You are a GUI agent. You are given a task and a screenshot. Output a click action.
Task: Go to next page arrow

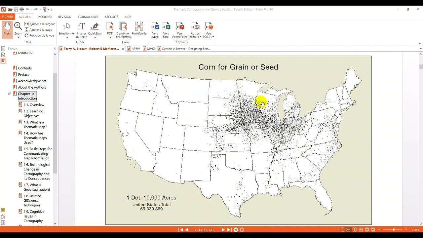(x=223, y=230)
